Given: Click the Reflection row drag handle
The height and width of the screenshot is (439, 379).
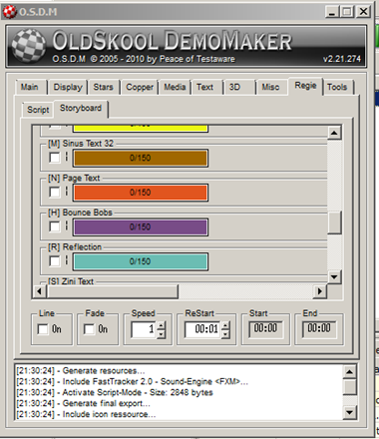Looking at the screenshot, I should click(x=66, y=260).
